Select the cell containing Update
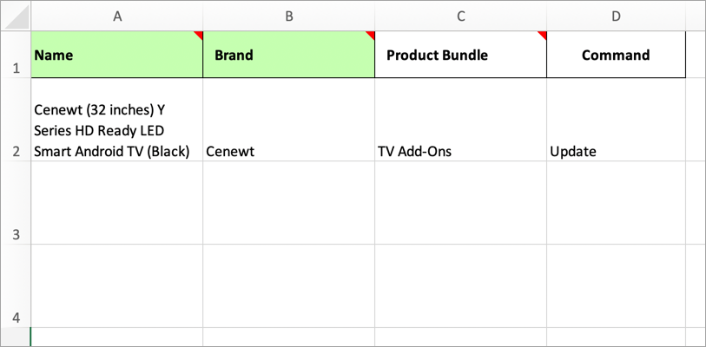Viewport: 706px width, 347px height. click(616, 119)
